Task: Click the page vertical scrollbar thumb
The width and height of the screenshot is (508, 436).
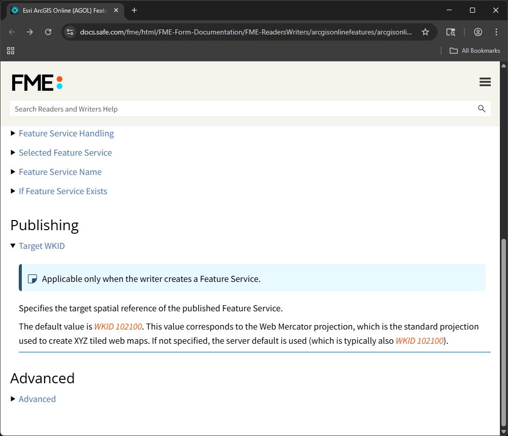Action: [x=503, y=333]
